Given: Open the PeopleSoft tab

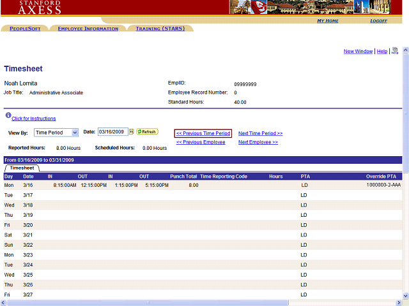Looking at the screenshot, I should [x=24, y=29].
